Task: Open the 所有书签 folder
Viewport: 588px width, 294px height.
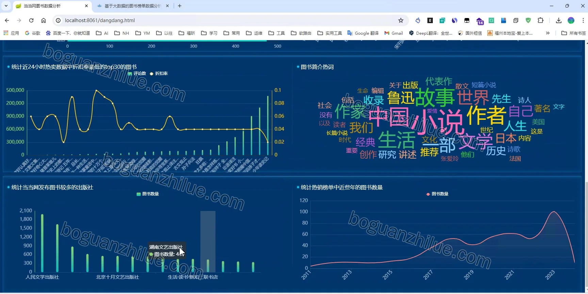Action: pos(574,33)
